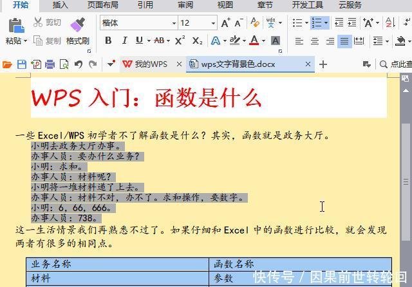Expand the font color dropdown arrow
The height and width of the screenshot is (287, 412).
click(x=263, y=41)
